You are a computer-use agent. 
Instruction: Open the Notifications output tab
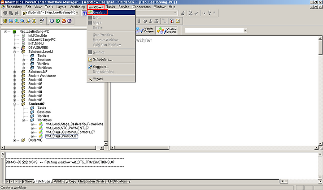119,181
